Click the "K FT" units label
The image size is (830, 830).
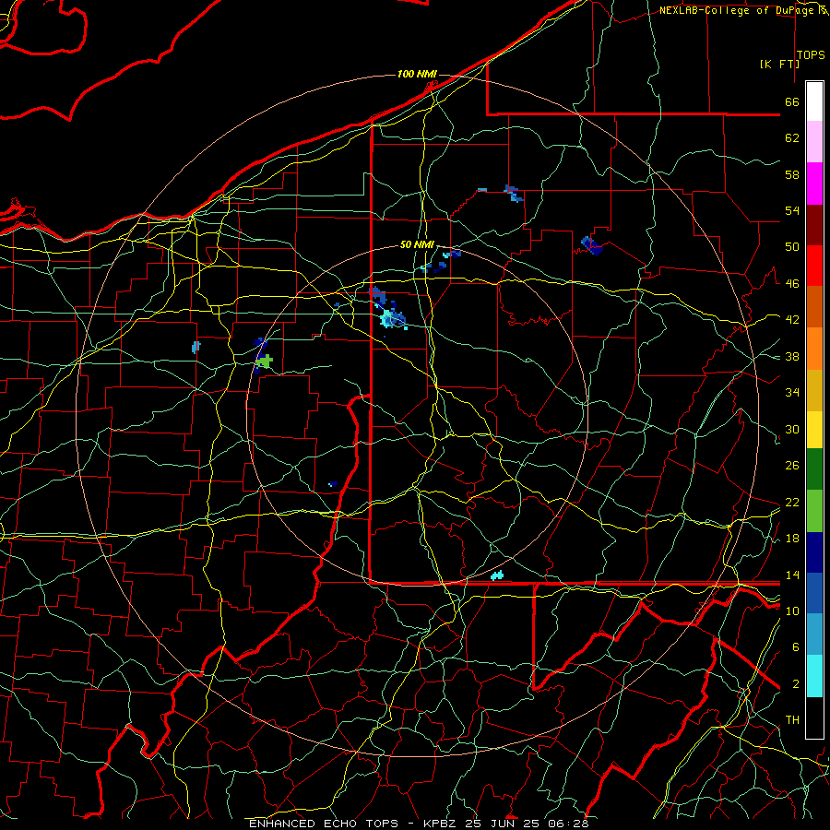tap(780, 64)
